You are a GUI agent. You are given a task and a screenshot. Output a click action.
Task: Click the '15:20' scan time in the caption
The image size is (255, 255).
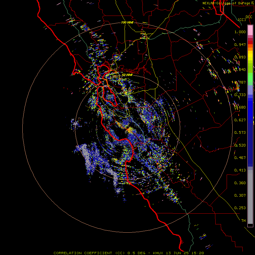coord(198,253)
